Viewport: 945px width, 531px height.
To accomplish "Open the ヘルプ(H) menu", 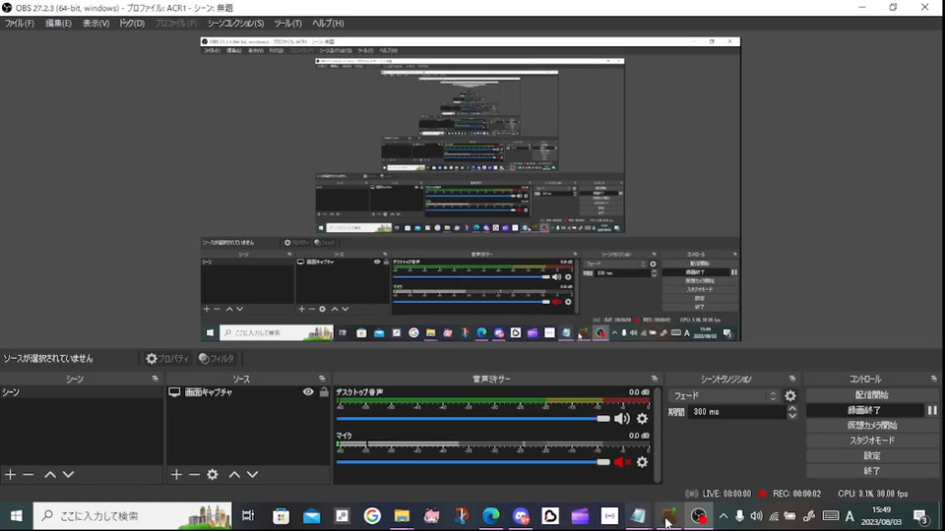I will coord(328,24).
